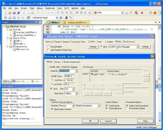Open the Reset Autodetect dropdown
This screenshot has height=130, width=163.
tap(98, 106)
